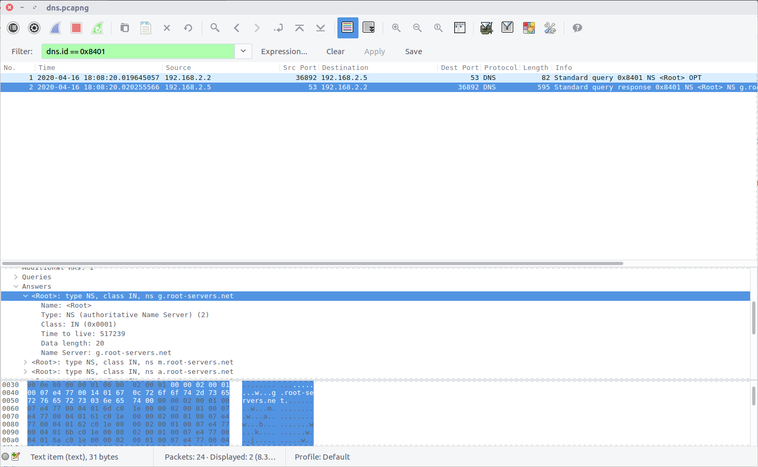758x467 pixels.
Task: Open the Coloring Rules icon
Action: pyautogui.click(x=528, y=28)
